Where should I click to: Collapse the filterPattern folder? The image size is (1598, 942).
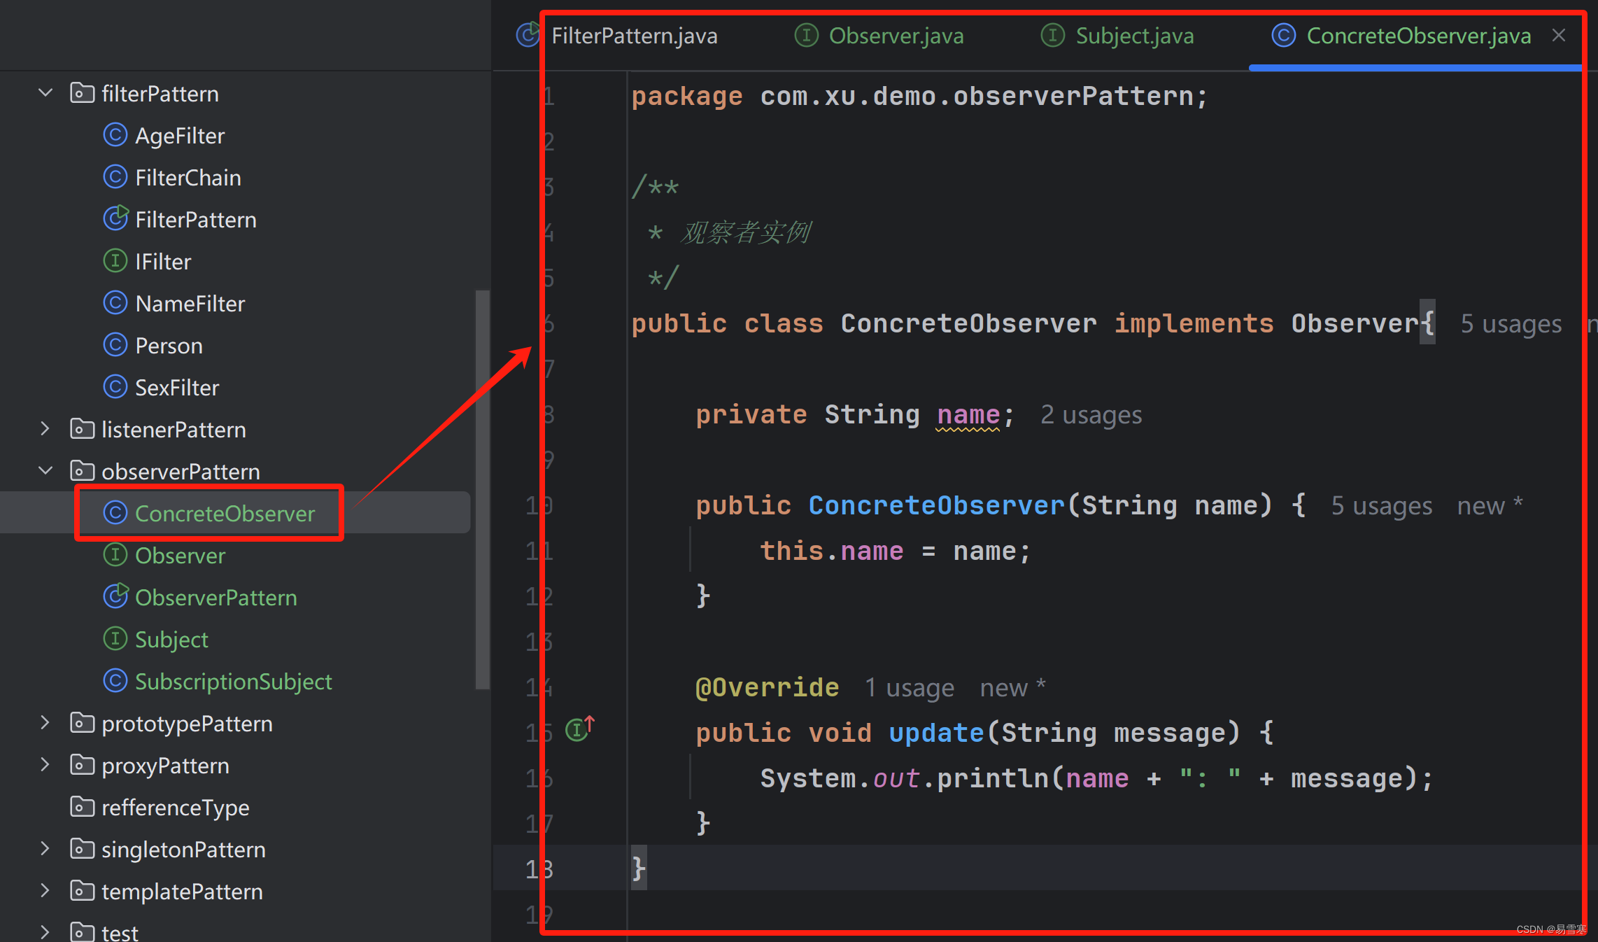[45, 93]
